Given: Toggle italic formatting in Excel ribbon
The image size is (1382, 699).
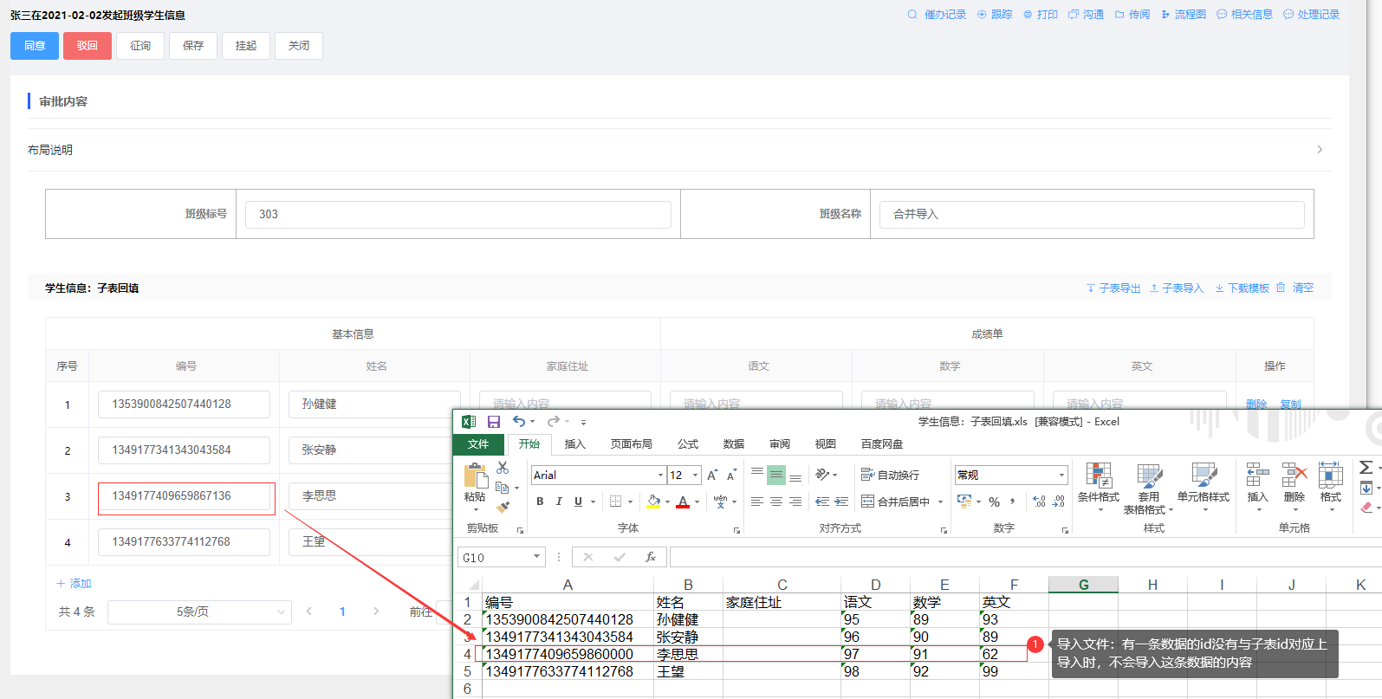Looking at the screenshot, I should click(559, 502).
